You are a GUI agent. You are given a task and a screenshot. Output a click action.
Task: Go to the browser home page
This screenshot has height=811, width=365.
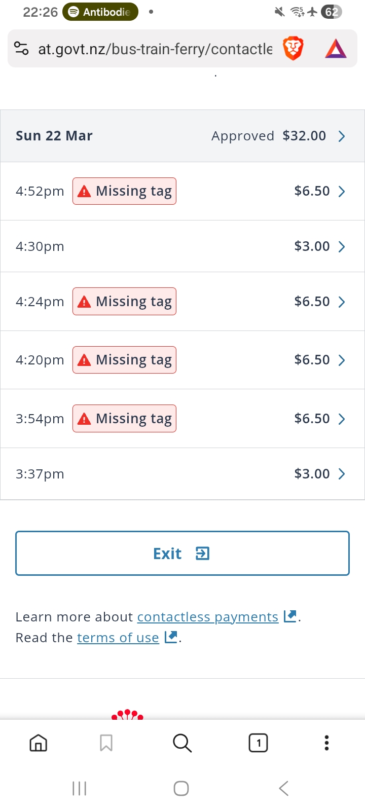(x=39, y=743)
